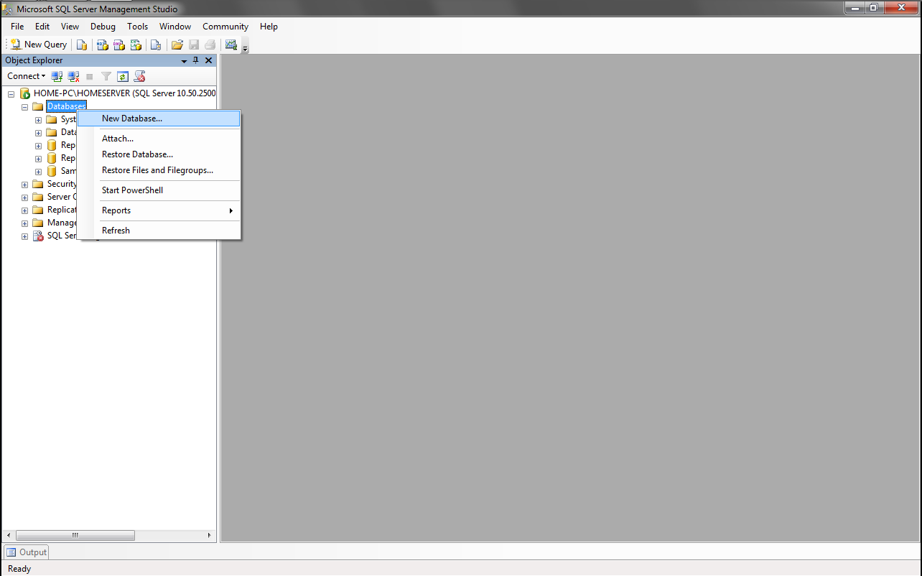Click the Databases folder icon
This screenshot has width=922, height=576.
(38, 106)
